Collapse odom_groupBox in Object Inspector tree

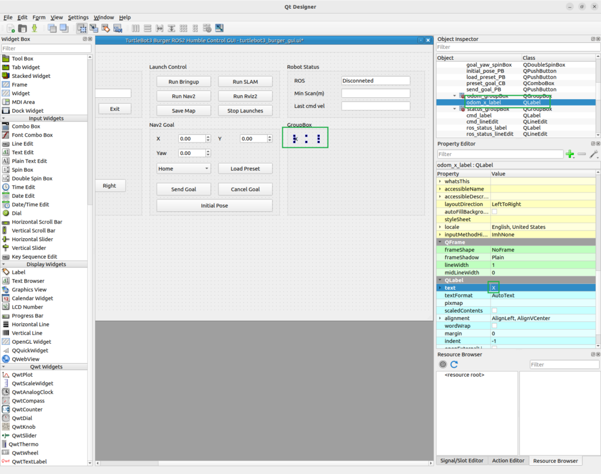[x=455, y=96]
